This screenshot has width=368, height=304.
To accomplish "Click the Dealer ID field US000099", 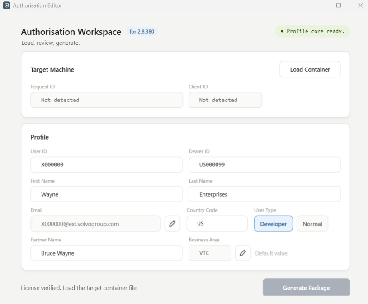I will tap(264, 164).
